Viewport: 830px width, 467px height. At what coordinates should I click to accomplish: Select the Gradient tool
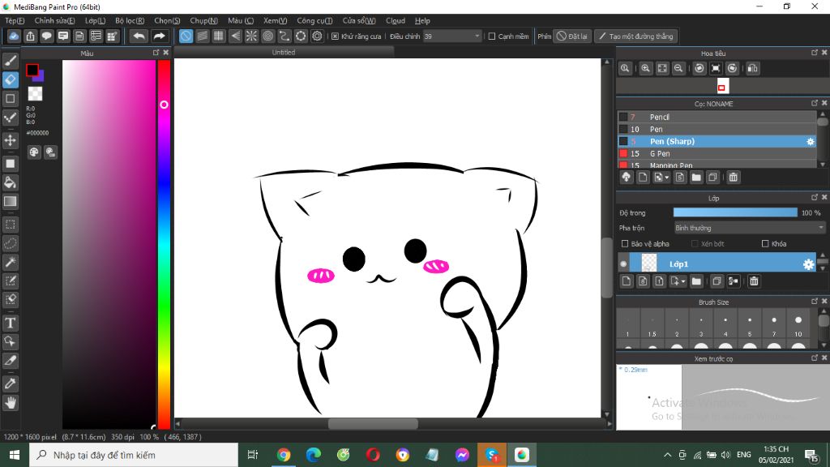(10, 201)
